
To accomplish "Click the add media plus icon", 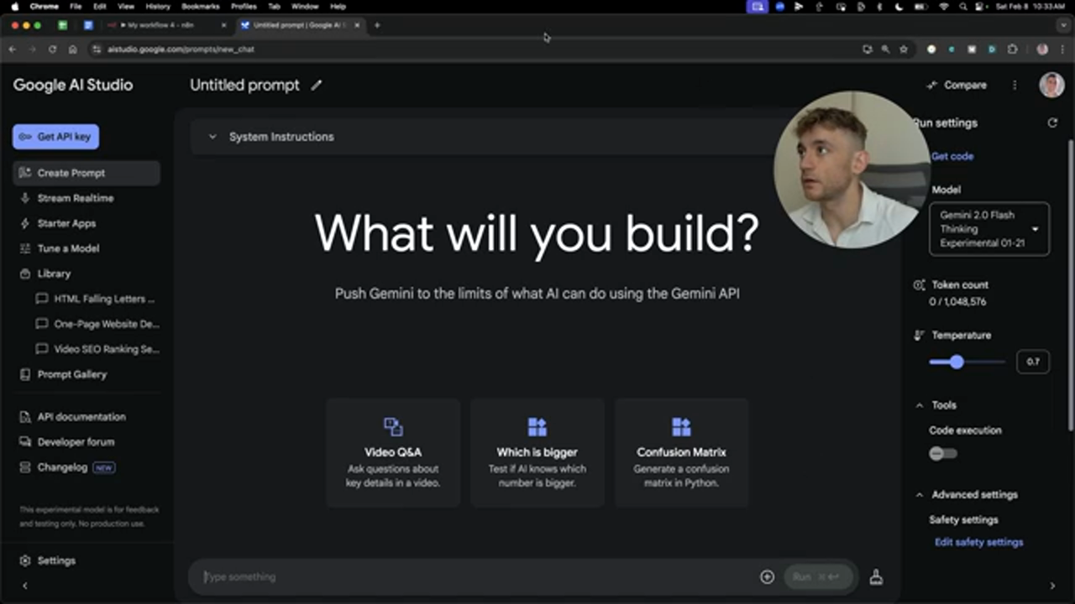I will pos(767,577).
